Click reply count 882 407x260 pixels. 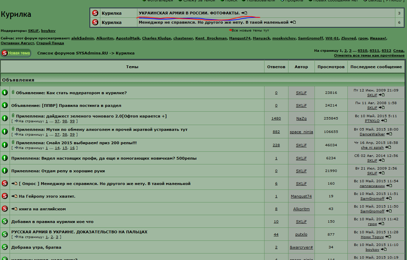[276, 132]
